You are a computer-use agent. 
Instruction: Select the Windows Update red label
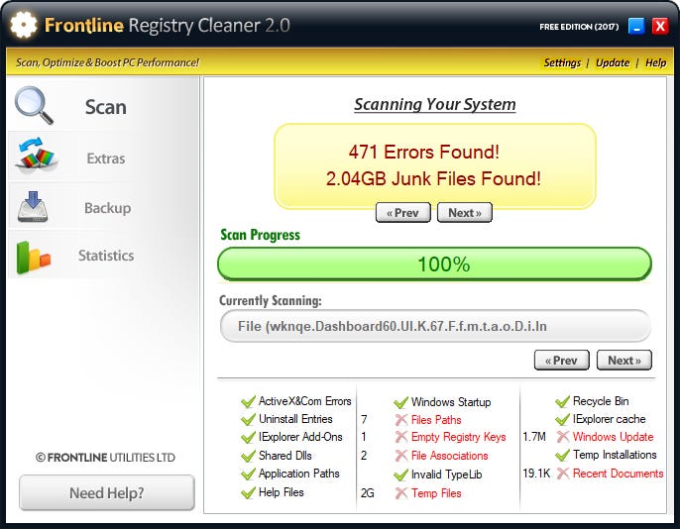click(613, 437)
